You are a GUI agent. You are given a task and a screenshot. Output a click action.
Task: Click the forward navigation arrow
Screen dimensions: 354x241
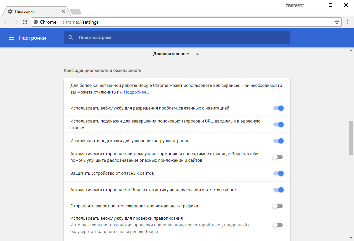click(16, 22)
